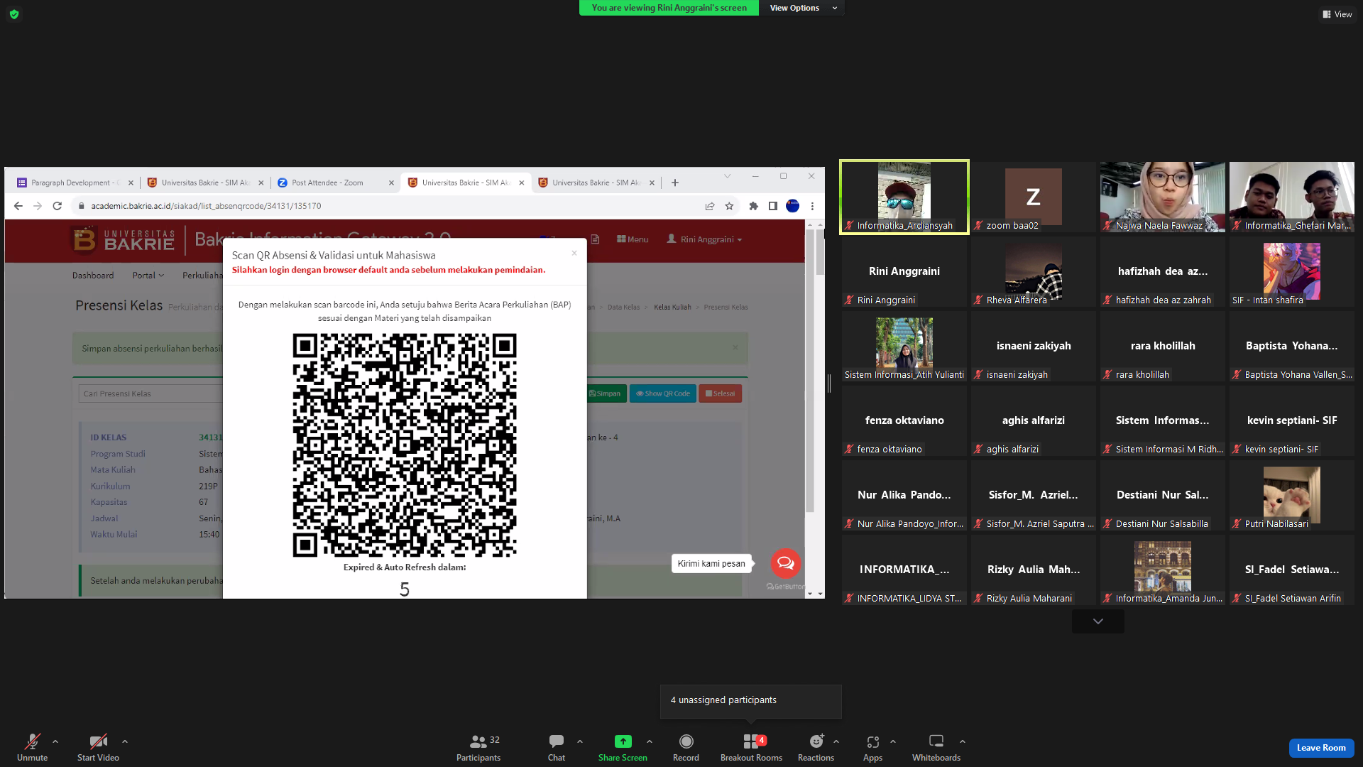Image resolution: width=1363 pixels, height=767 pixels.
Task: Click the red Selesai button
Action: click(721, 393)
